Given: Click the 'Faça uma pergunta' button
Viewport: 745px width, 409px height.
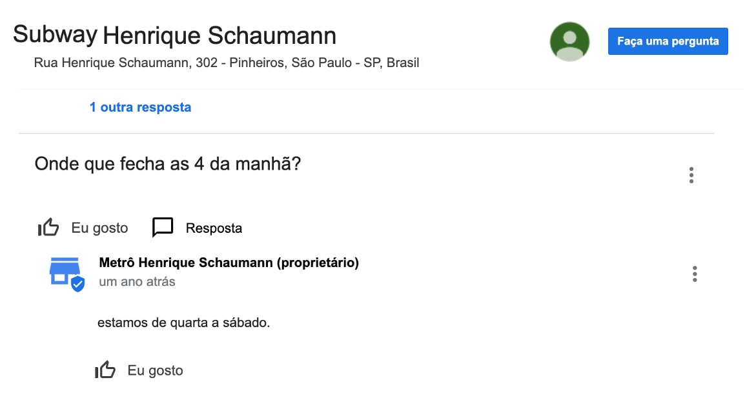Looking at the screenshot, I should tap(668, 41).
